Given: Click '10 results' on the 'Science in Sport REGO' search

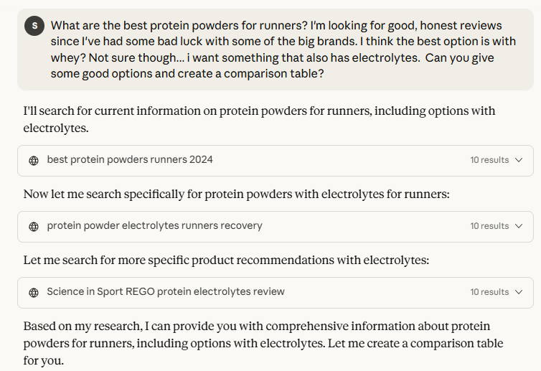Looking at the screenshot, I should 489,292.
